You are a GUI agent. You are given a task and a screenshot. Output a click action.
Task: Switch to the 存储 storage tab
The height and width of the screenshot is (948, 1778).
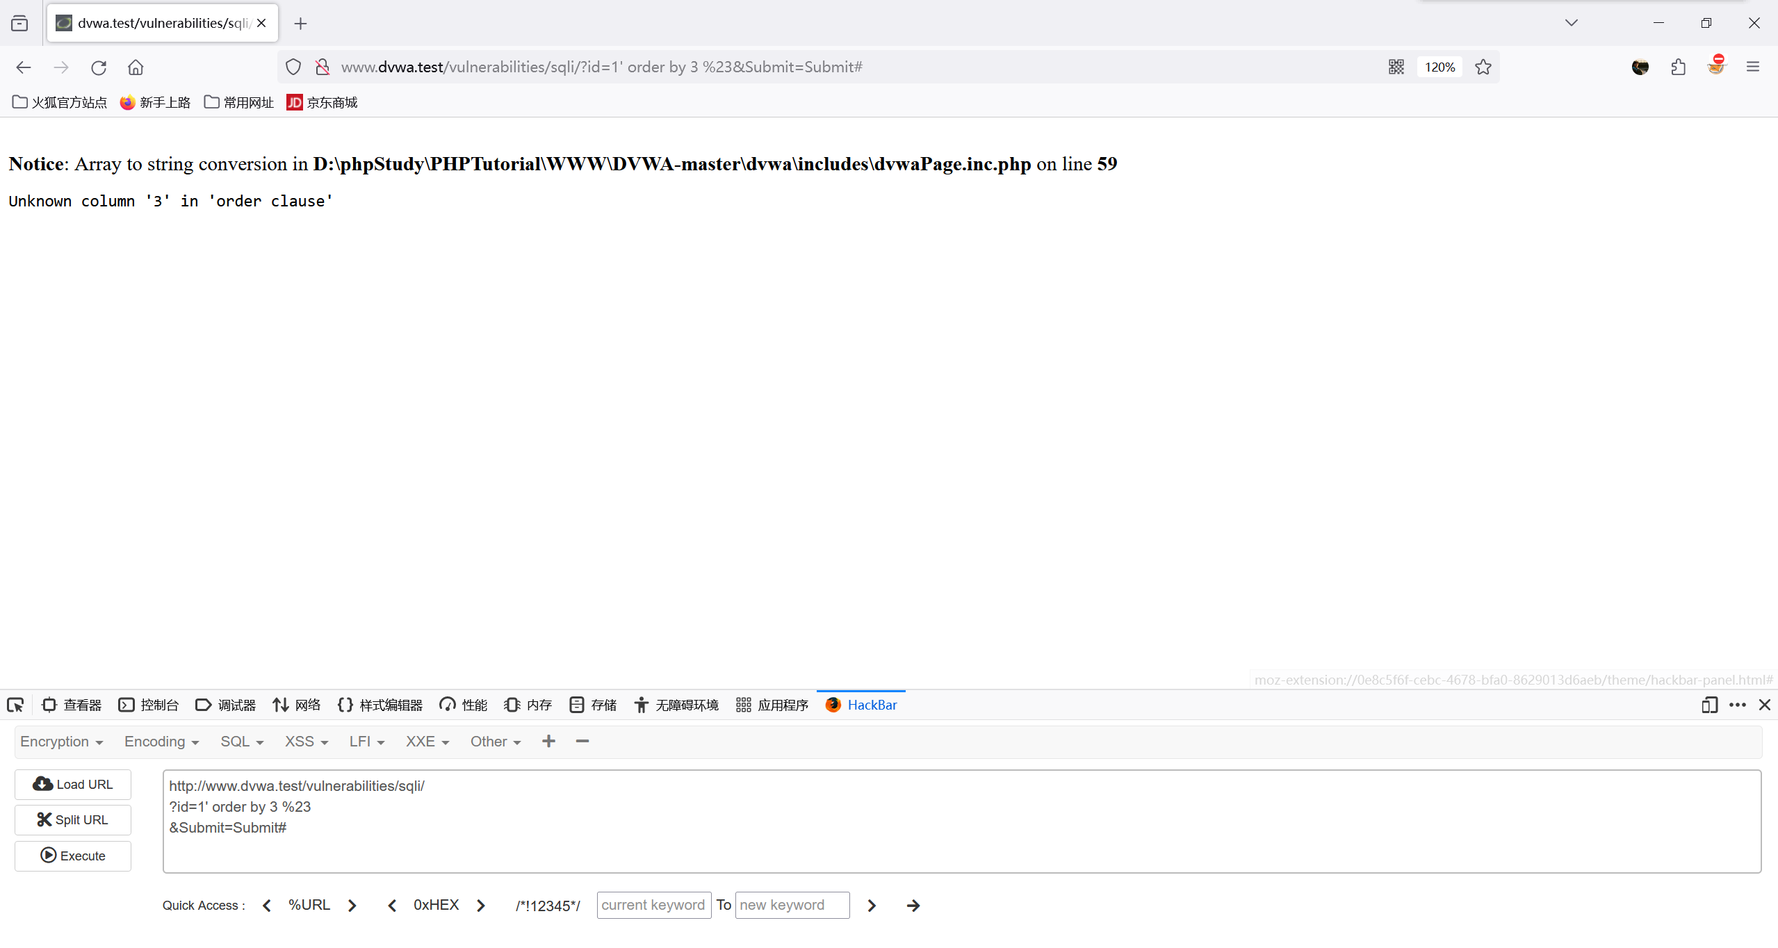pyautogui.click(x=593, y=705)
